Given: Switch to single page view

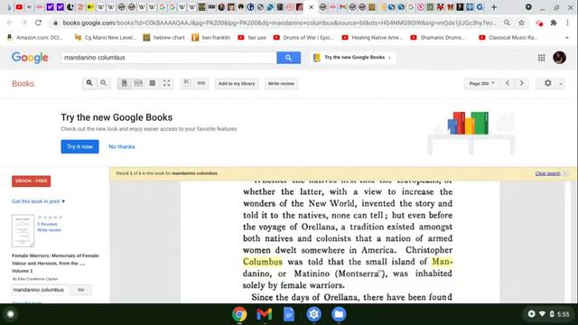Looking at the screenshot, I should (125, 83).
